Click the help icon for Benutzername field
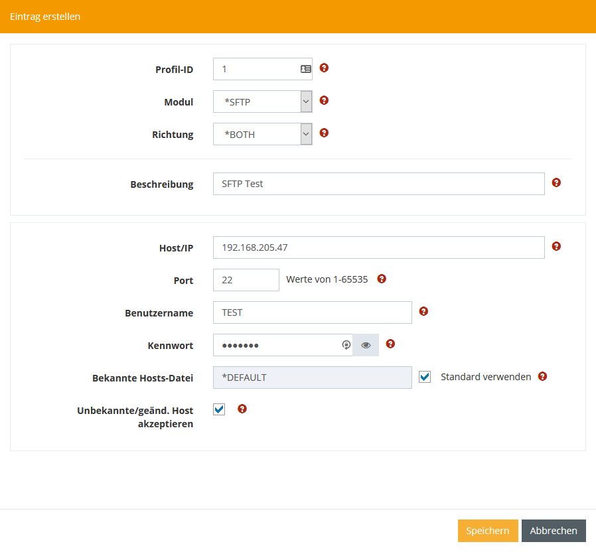Screen dimensions: 596x552 pos(423,311)
